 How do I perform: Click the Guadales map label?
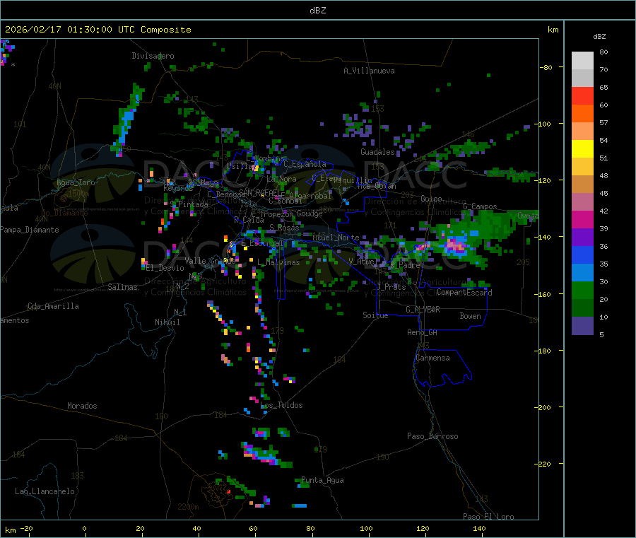coord(377,152)
